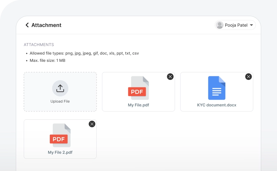The width and height of the screenshot is (277, 171).
Task: Click the allowed file types note
Action: [x=84, y=53]
